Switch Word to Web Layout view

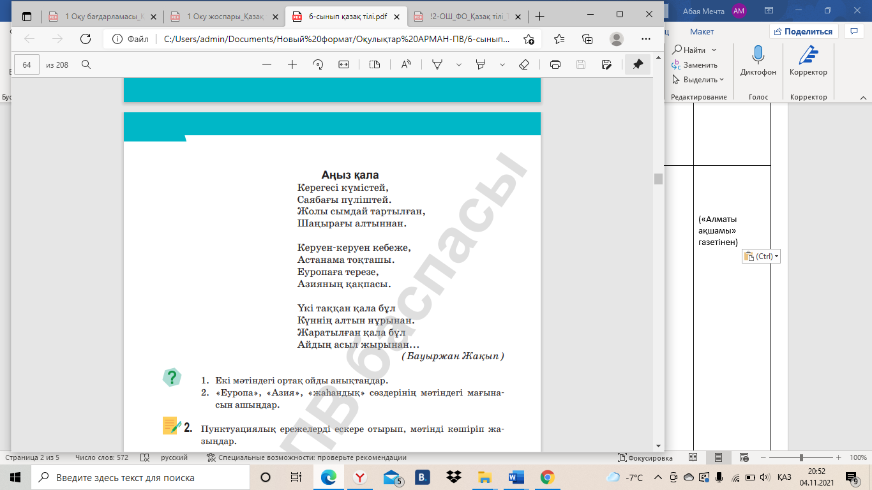click(745, 457)
